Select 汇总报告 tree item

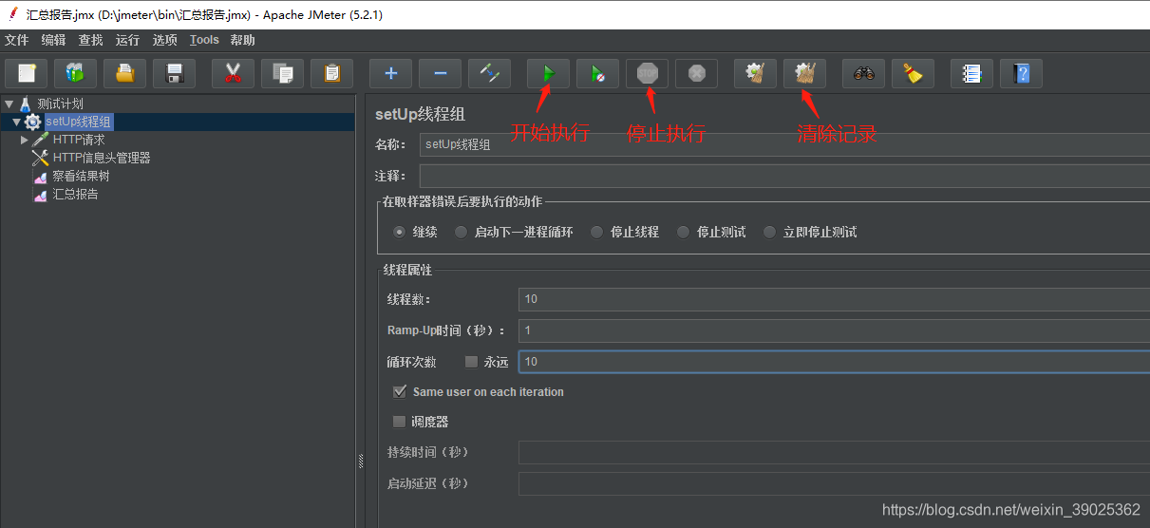(75, 194)
